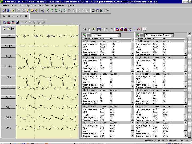192x144 pixels.
Task: Click the yellow open-folder toolbar icon
Action: tap(13, 10)
